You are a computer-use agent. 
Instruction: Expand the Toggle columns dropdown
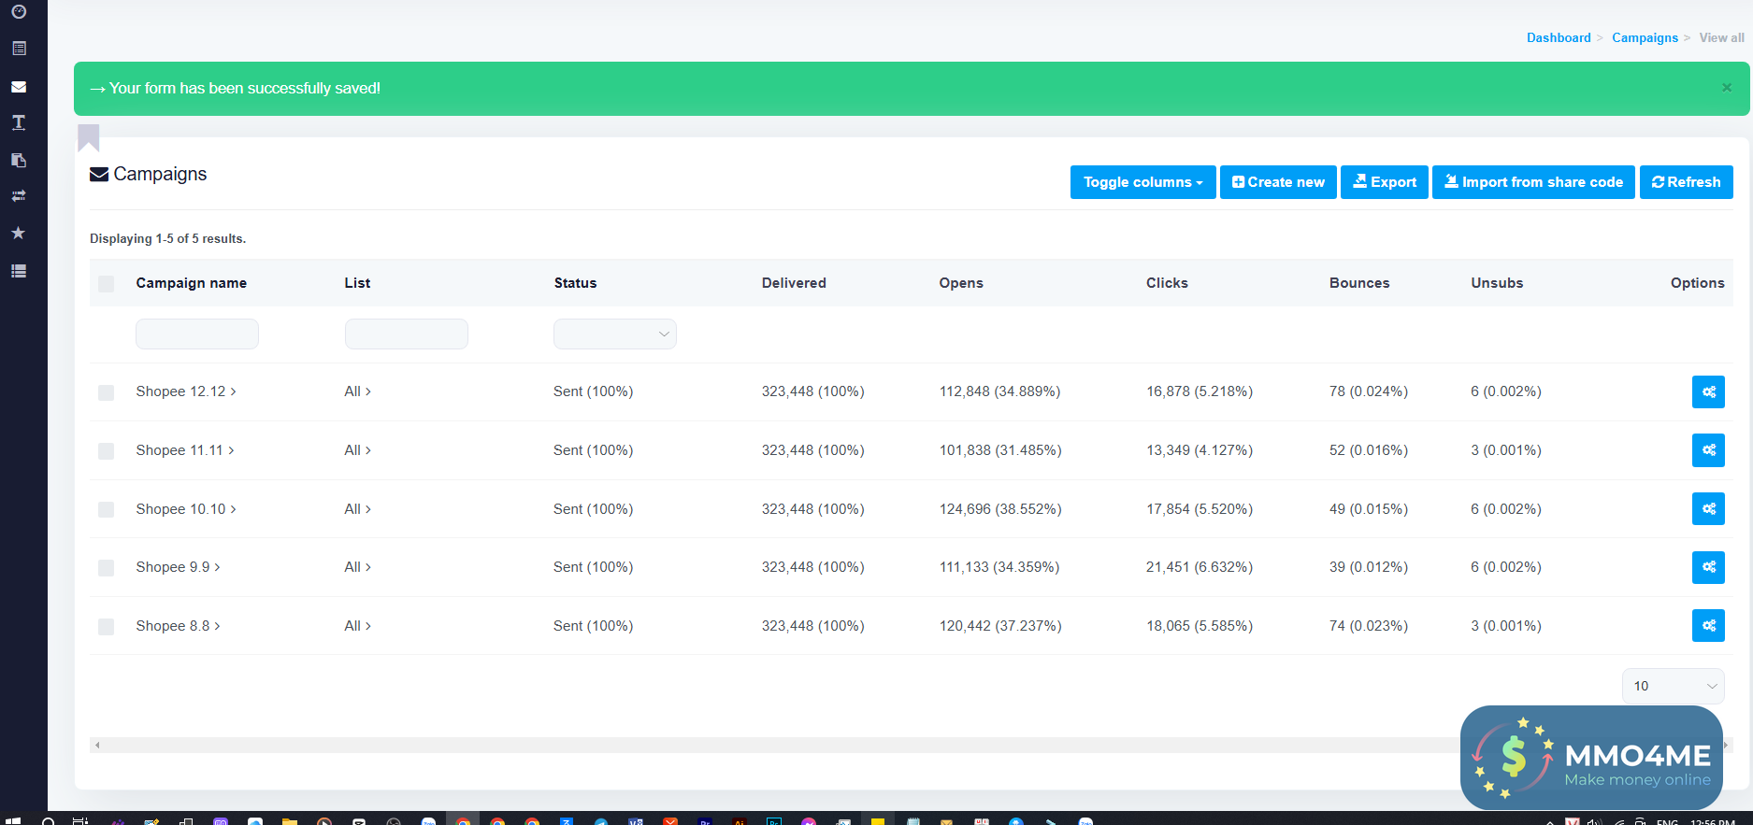1142,182
